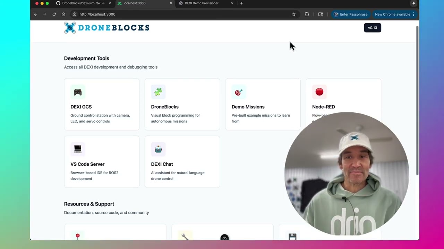The width and height of the screenshot is (444, 249).
Task: Open the browser home page
Action: (x=63, y=14)
